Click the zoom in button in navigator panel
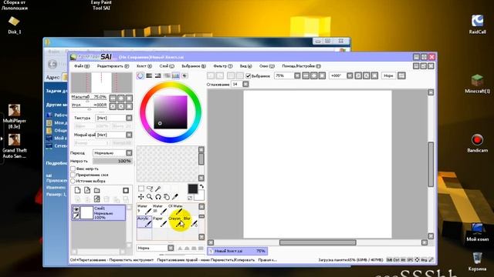This screenshot has width=494, height=277. pyautogui.click(x=121, y=98)
